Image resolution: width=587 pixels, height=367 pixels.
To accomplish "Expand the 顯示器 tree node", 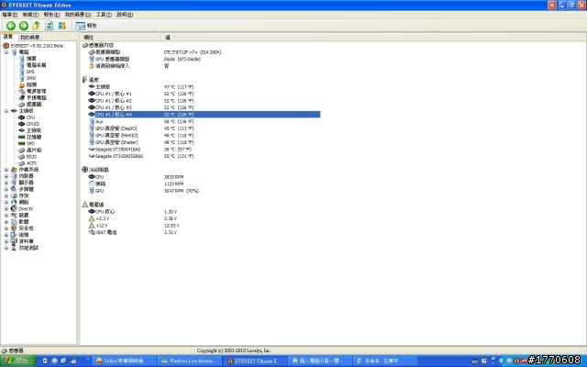I will coord(6,183).
